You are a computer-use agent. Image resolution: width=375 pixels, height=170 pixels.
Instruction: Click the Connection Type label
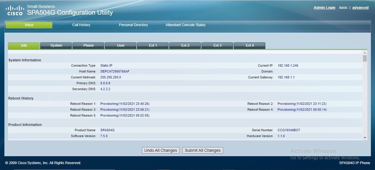[84, 65]
